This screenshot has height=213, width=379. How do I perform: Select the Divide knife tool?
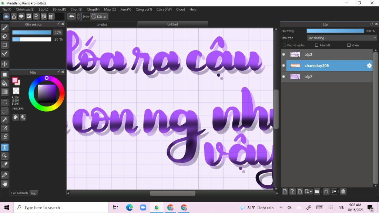tap(4, 165)
